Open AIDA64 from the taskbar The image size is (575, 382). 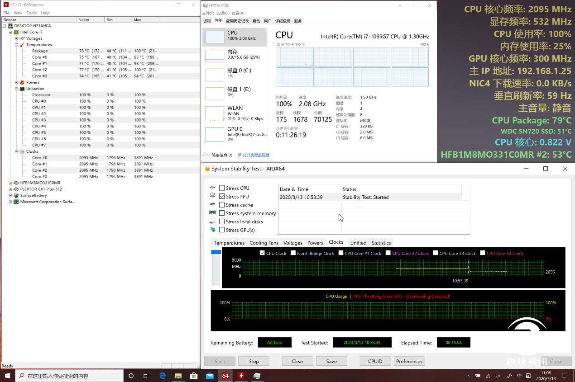[225, 376]
